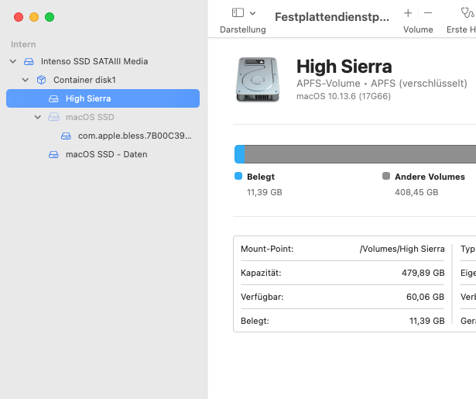
Task: Click the blue Belegt legend swatch
Action: coord(238,177)
